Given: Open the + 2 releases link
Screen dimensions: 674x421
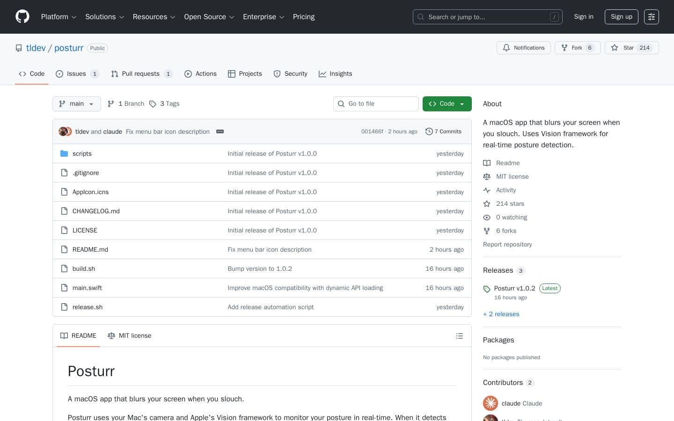Looking at the screenshot, I should pyautogui.click(x=501, y=314).
